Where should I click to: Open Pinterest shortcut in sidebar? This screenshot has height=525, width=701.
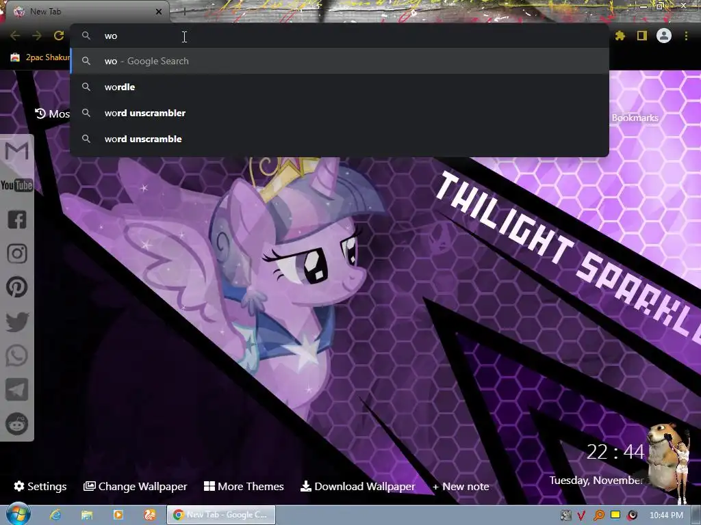point(17,287)
